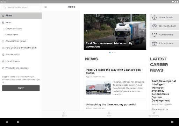Open the Driving the Shift quick link
Screen dimensions: 179x126
pyautogui.click(x=164, y=26)
